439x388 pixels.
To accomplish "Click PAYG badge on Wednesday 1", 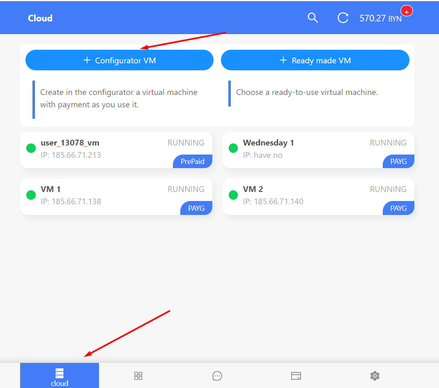I will tap(398, 162).
